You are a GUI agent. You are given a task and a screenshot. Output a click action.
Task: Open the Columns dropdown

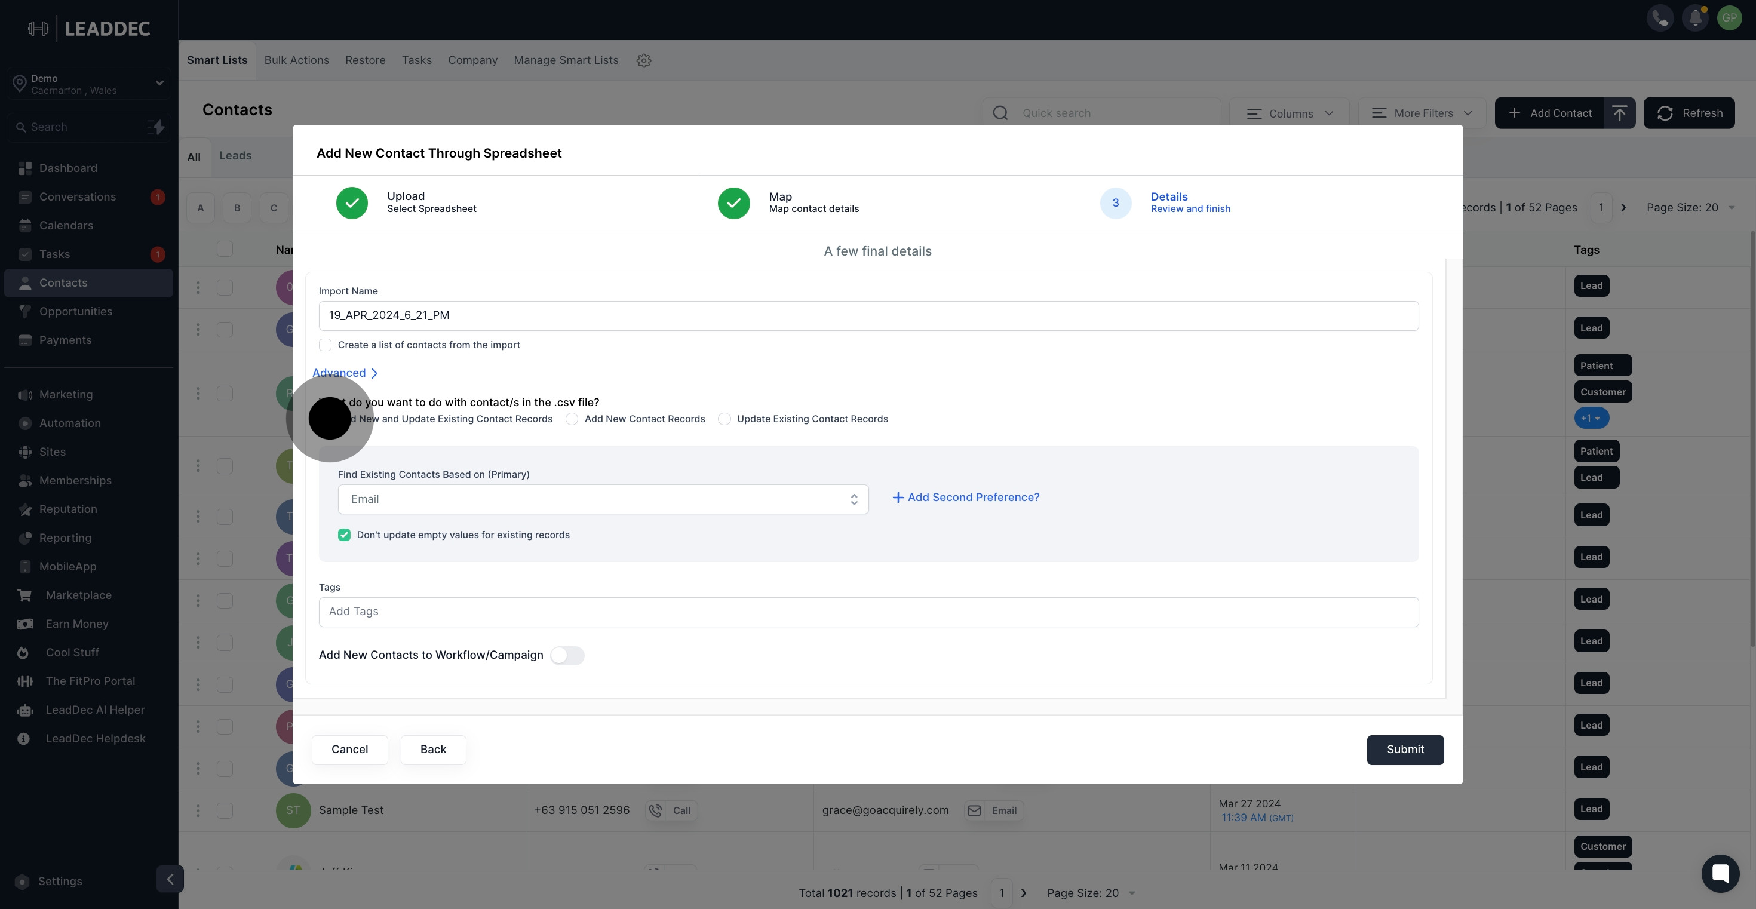coord(1289,113)
